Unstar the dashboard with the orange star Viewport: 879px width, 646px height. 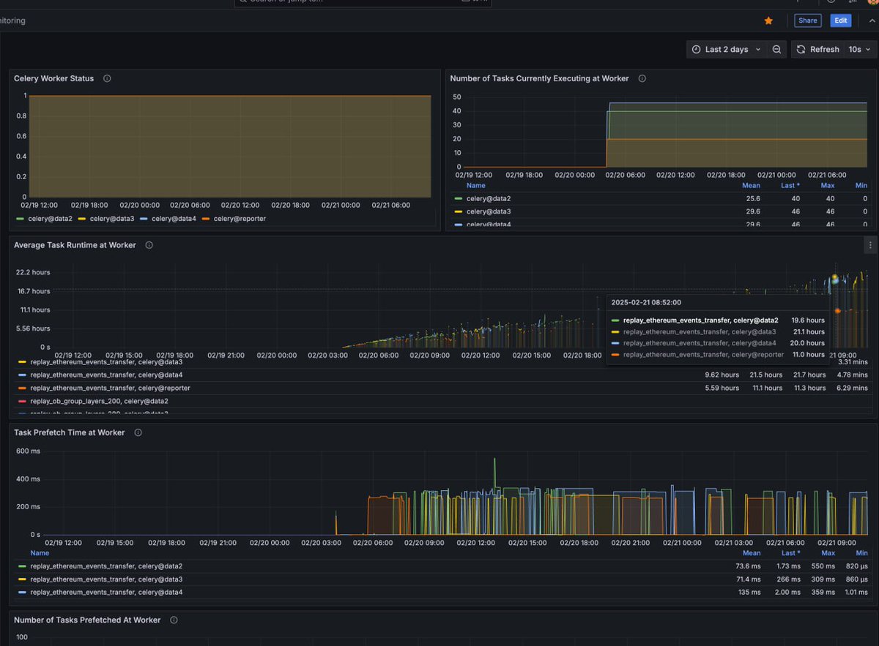(x=768, y=20)
